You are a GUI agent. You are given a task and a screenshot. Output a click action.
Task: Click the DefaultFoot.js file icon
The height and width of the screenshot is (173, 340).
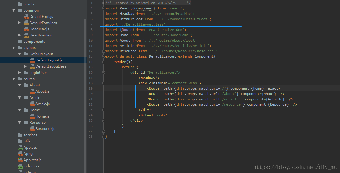coord(26,17)
